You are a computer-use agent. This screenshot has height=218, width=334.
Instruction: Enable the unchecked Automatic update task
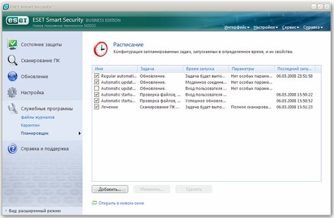point(96,88)
